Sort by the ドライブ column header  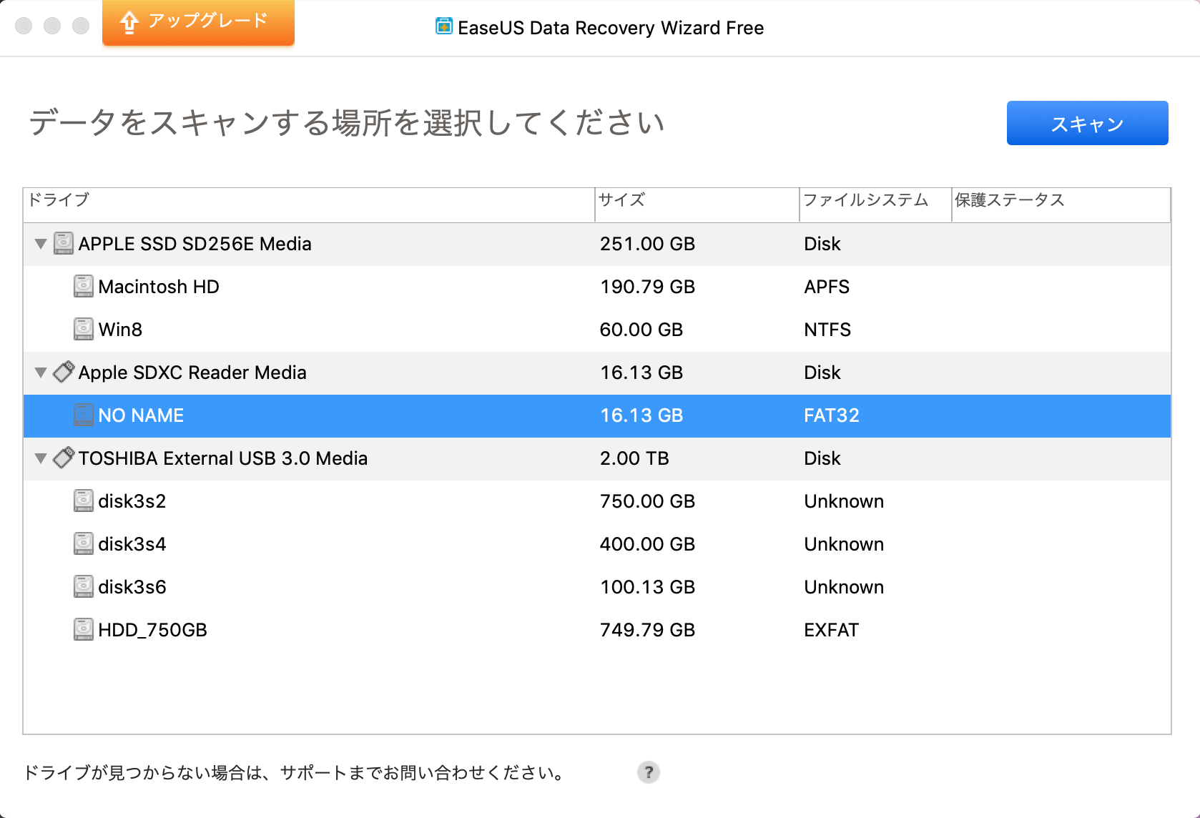point(309,204)
